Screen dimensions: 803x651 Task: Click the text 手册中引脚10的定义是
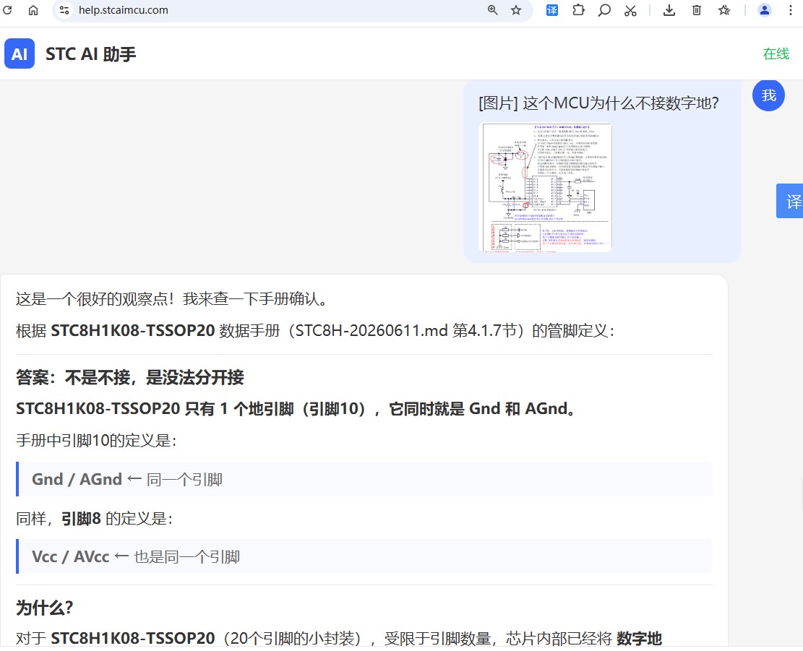[96, 440]
